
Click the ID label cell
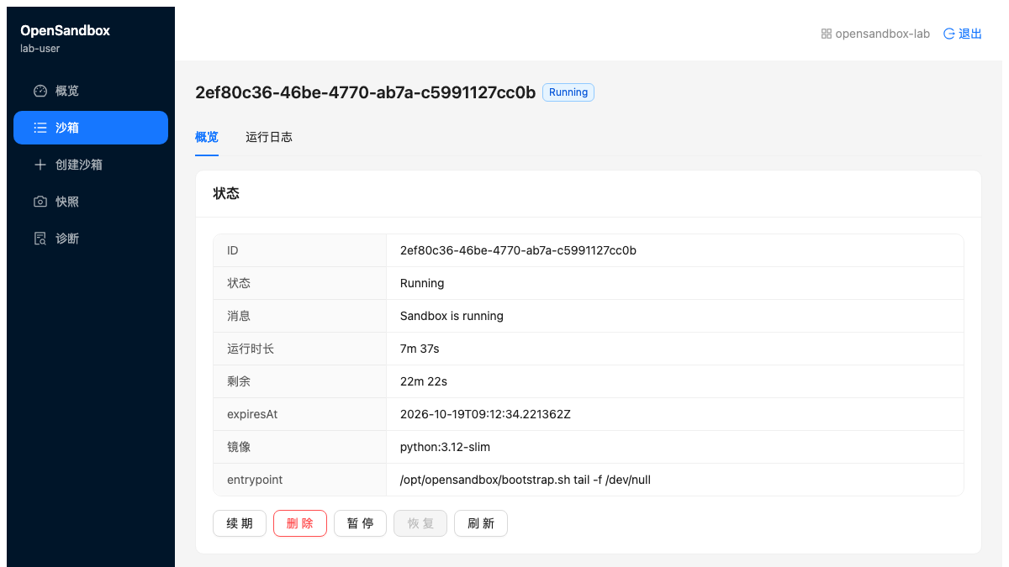coord(300,250)
